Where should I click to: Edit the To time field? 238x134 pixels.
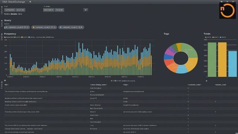click(x=59, y=10)
